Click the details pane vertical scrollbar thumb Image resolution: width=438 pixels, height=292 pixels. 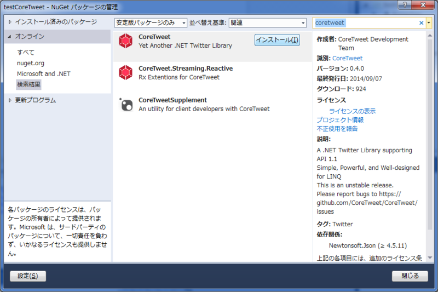pyautogui.click(x=430, y=134)
